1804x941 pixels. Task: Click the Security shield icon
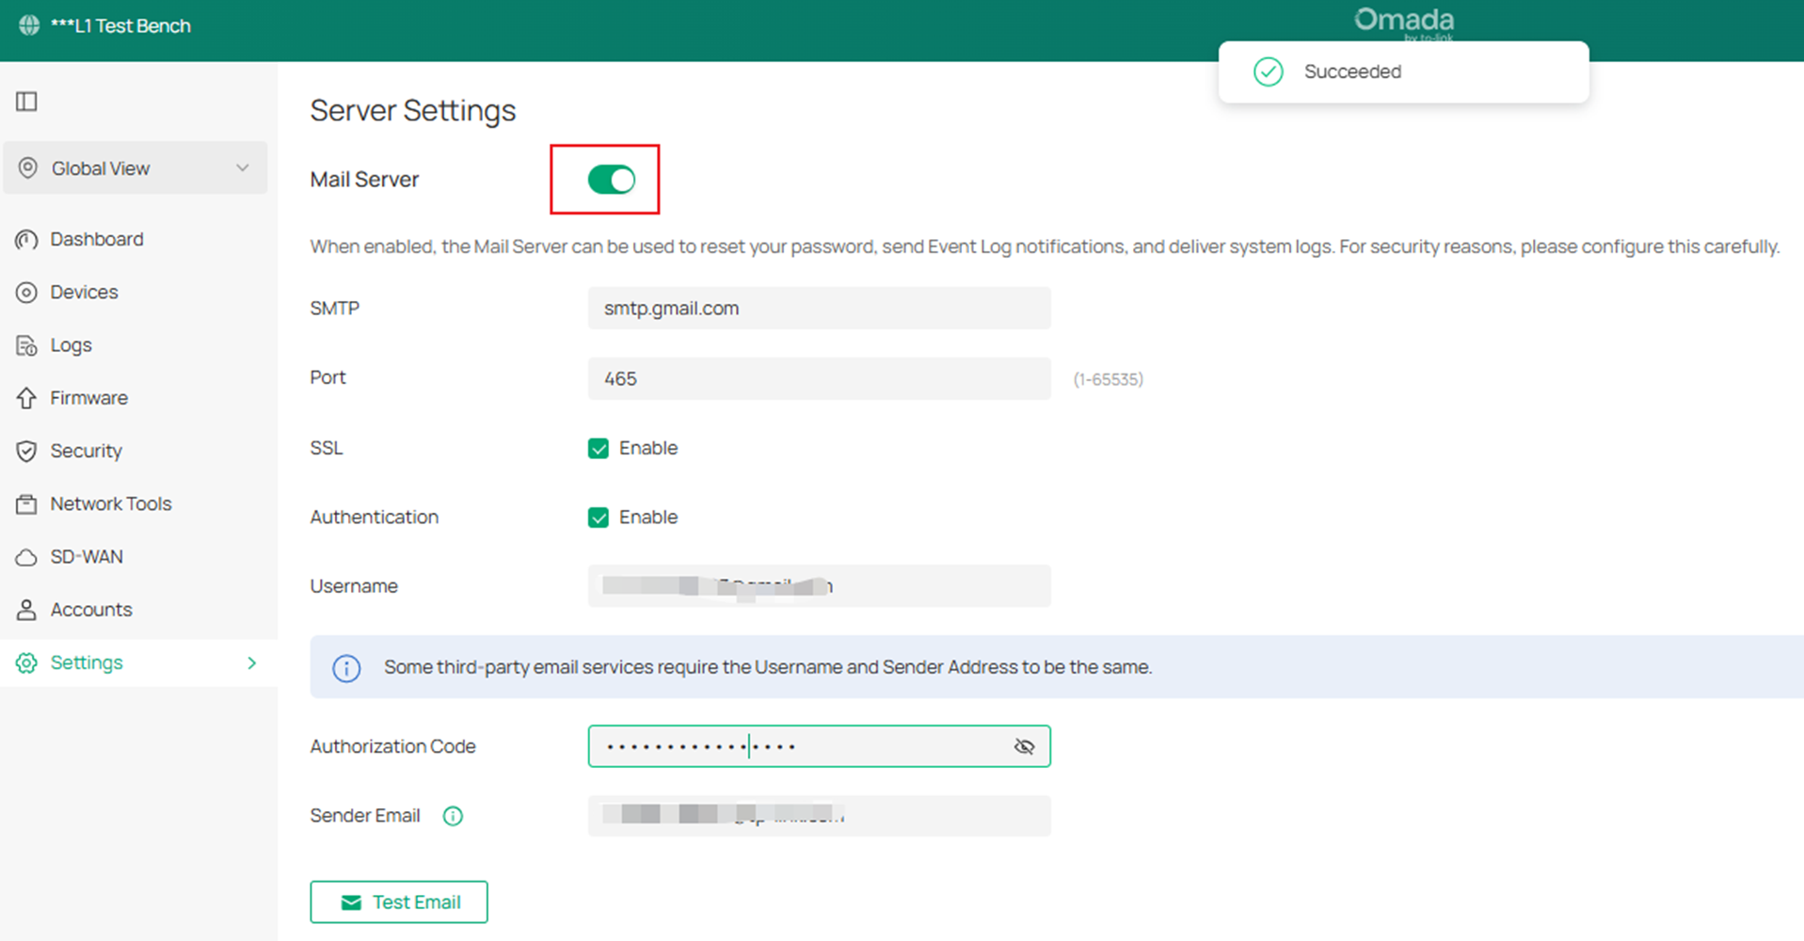coord(26,451)
